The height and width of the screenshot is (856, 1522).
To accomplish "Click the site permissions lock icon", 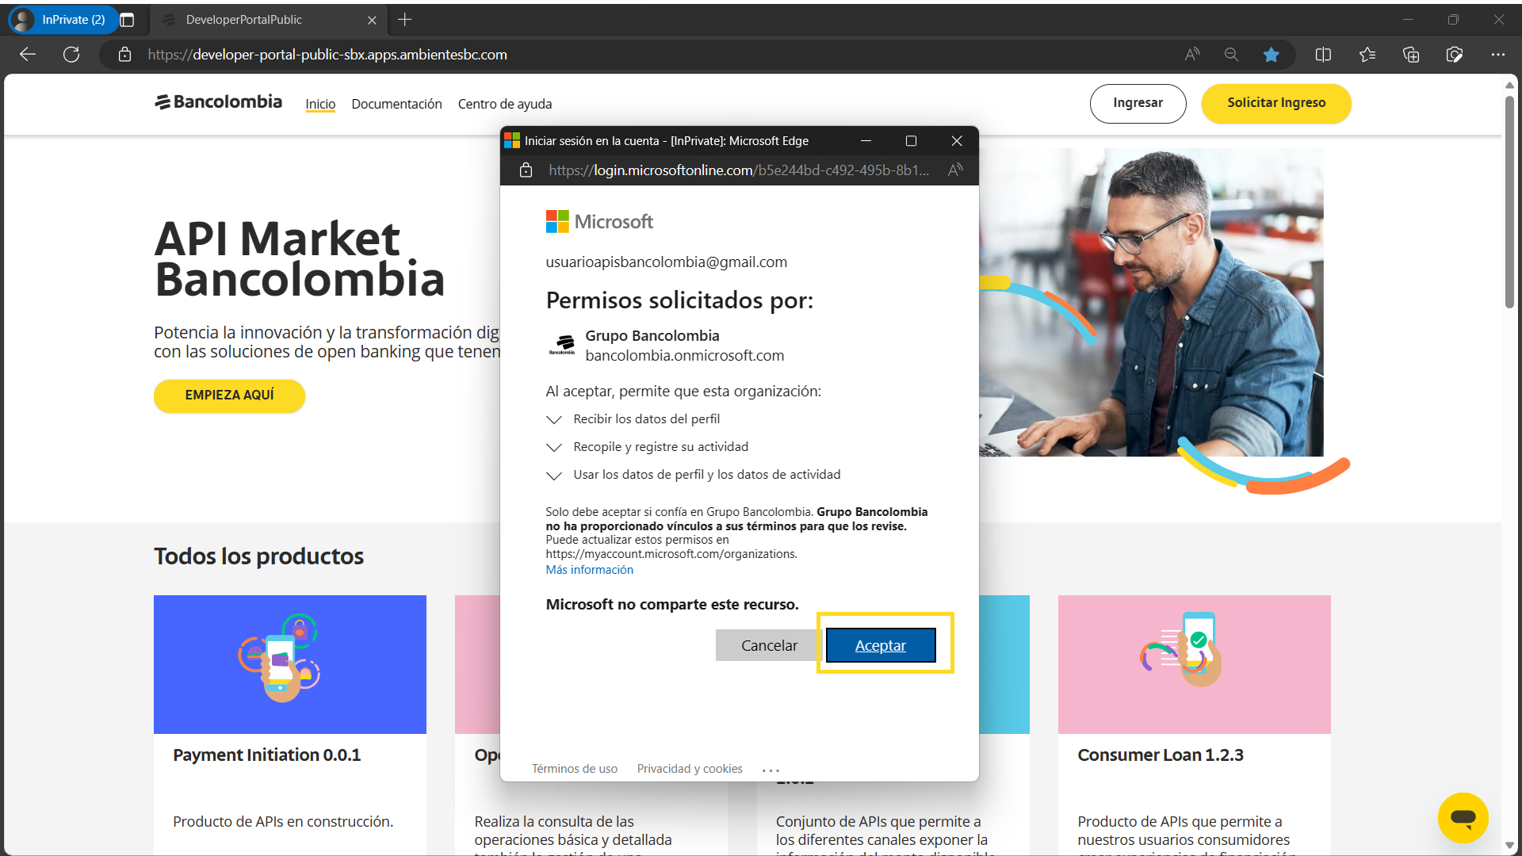I will pyautogui.click(x=124, y=55).
